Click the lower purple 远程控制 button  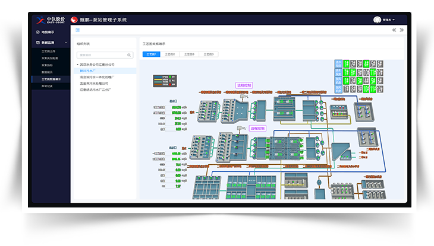click(x=258, y=127)
